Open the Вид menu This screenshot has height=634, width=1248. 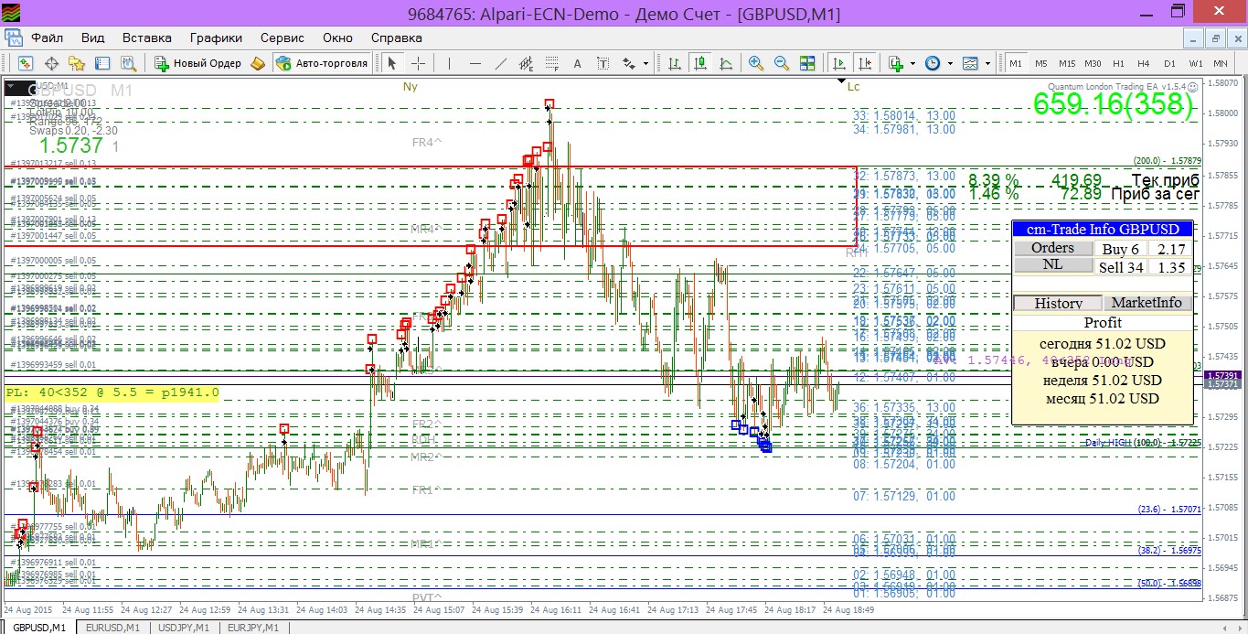92,38
